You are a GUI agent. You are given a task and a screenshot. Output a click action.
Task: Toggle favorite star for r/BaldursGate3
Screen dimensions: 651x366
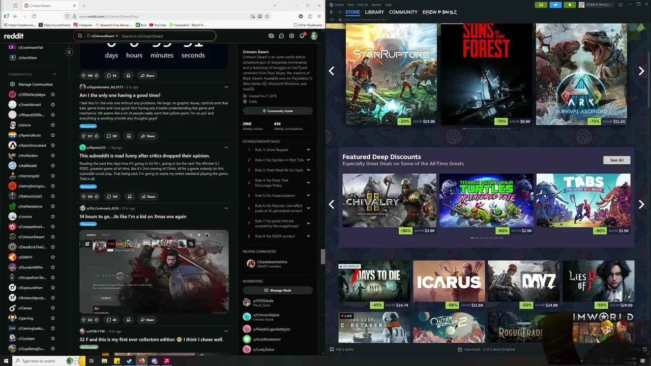point(53,196)
